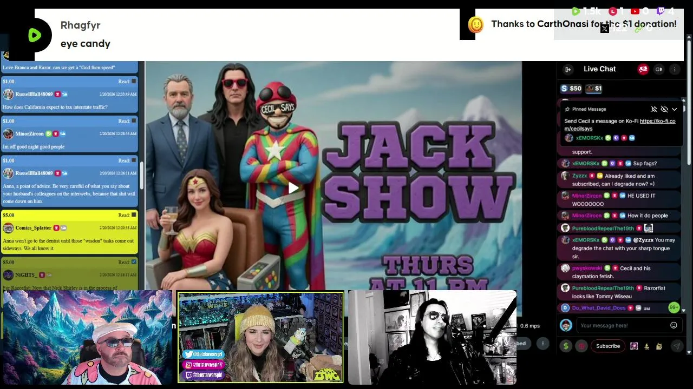This screenshot has height=389, width=693.
Task: Click Zyzzx username in chat
Action: pos(579,176)
